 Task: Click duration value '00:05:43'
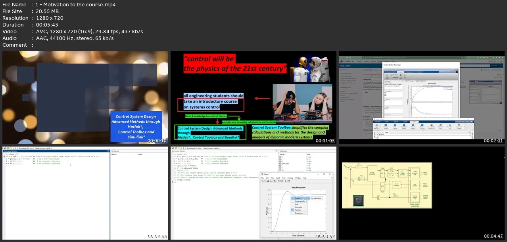46,25
